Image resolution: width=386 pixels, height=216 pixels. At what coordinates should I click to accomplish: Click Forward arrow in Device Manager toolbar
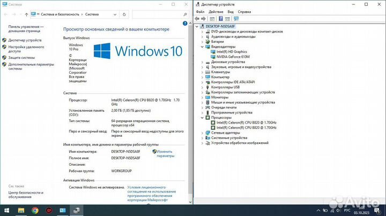(203, 19)
